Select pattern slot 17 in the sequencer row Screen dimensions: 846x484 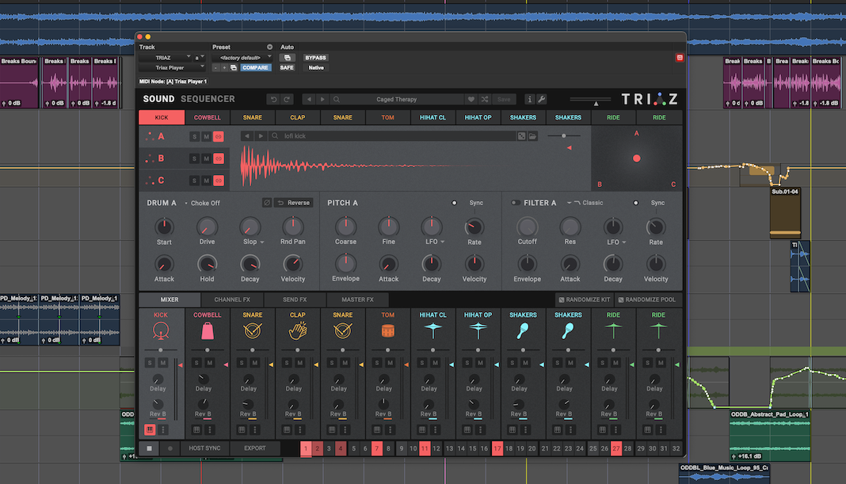pos(497,448)
